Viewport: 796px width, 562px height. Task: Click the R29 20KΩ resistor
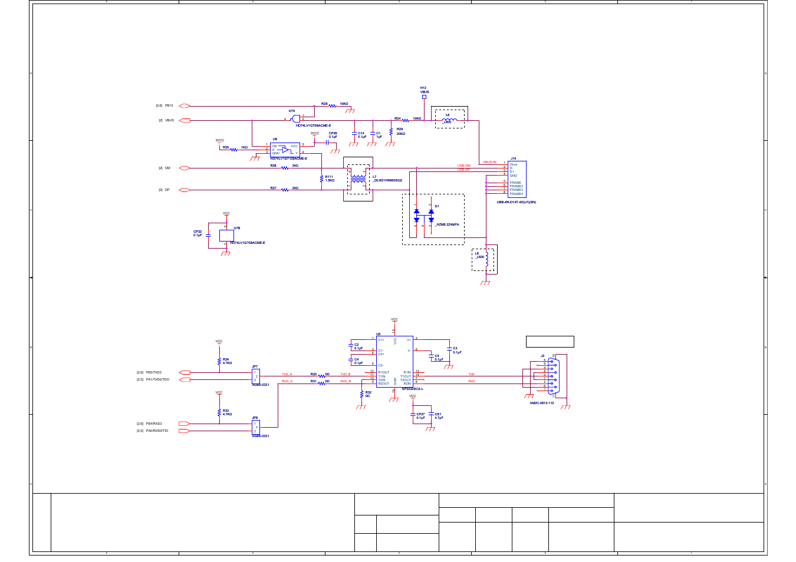tap(391, 131)
